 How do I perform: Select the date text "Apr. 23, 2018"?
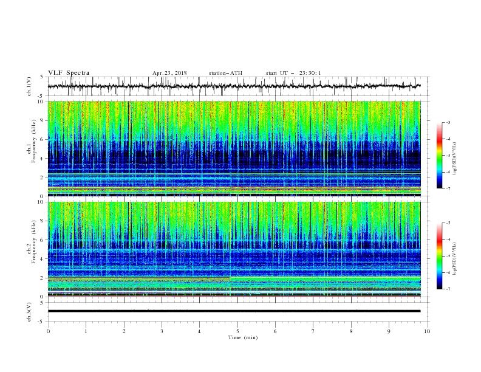pyautogui.click(x=169, y=73)
